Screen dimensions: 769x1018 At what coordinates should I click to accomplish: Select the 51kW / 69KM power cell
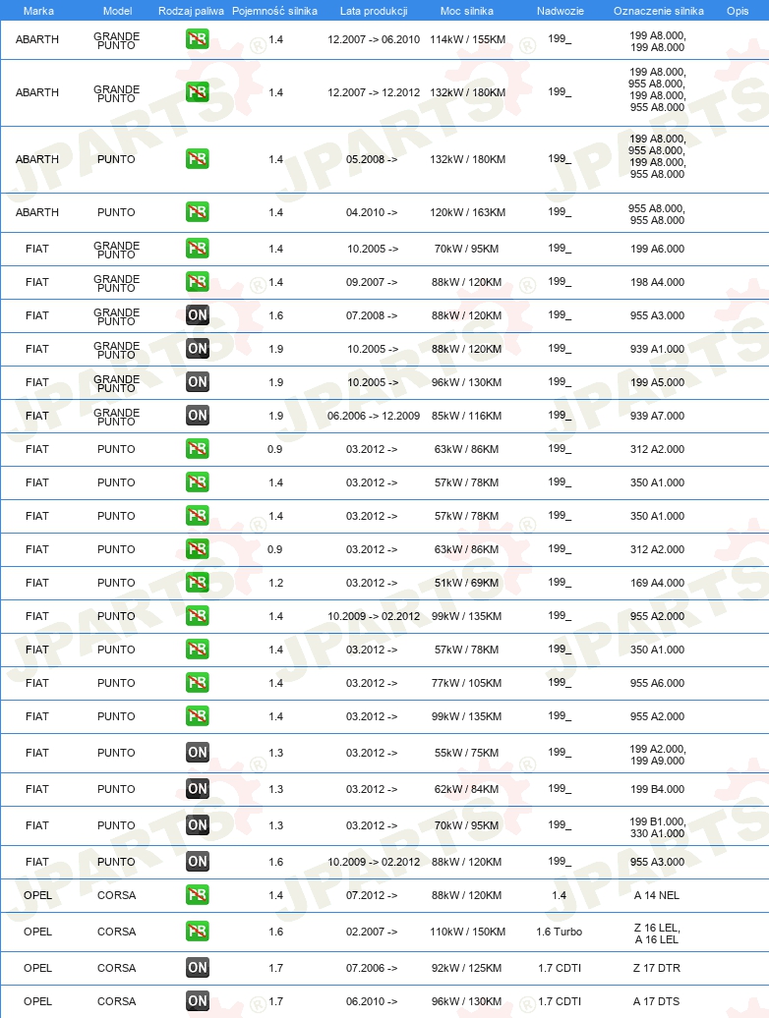coord(466,583)
